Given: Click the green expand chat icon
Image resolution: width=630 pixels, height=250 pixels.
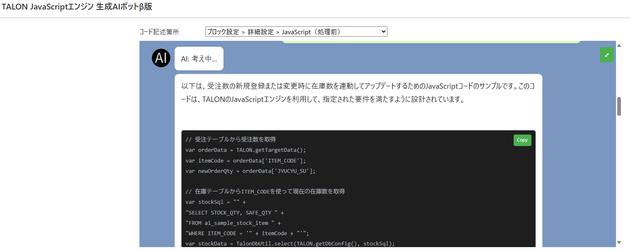Looking at the screenshot, I should pyautogui.click(x=606, y=55).
